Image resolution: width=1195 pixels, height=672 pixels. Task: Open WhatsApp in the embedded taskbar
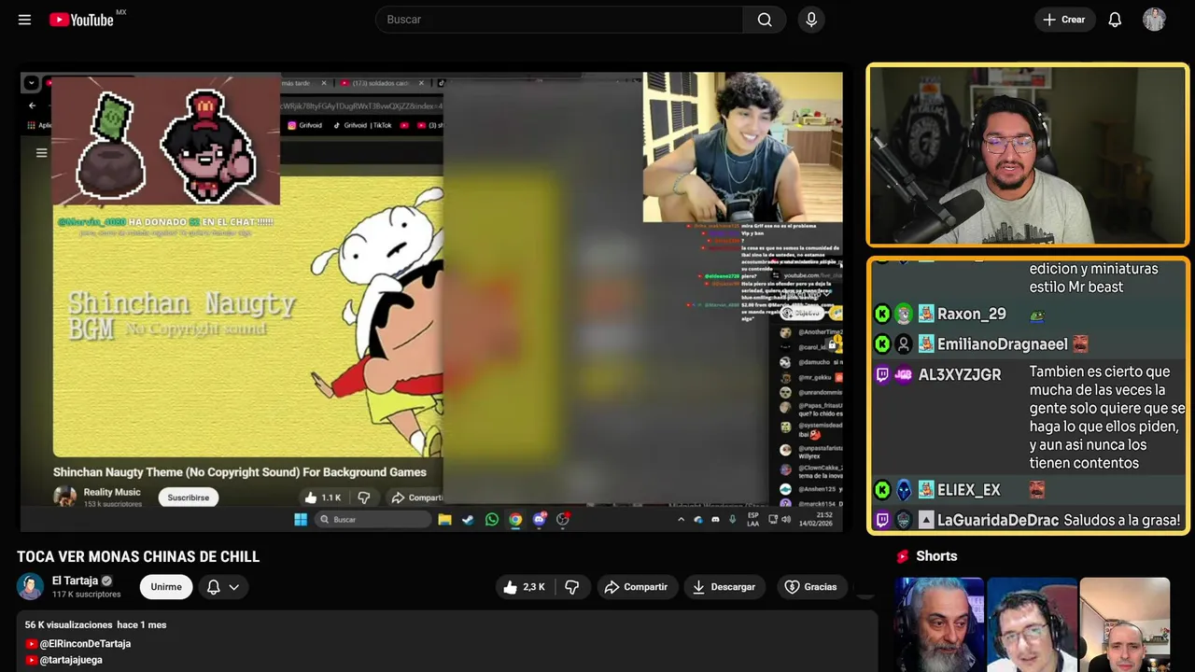tap(492, 519)
